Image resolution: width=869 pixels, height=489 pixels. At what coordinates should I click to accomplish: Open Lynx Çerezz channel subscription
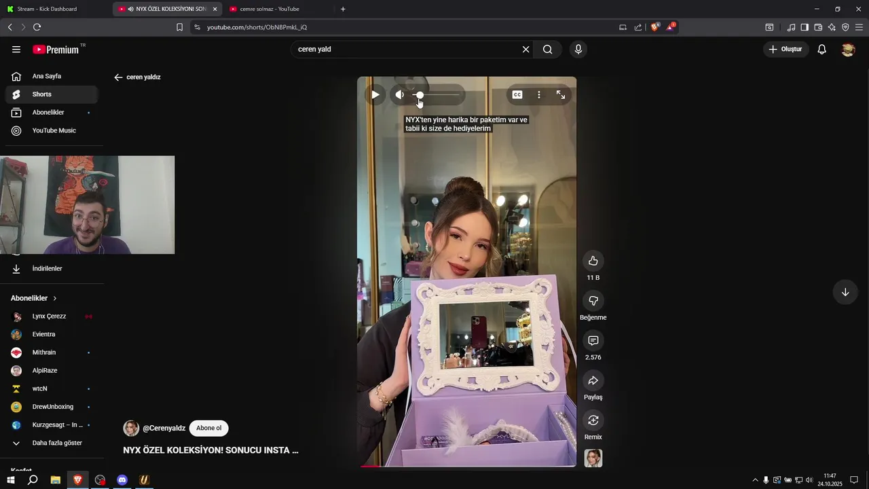point(52,316)
